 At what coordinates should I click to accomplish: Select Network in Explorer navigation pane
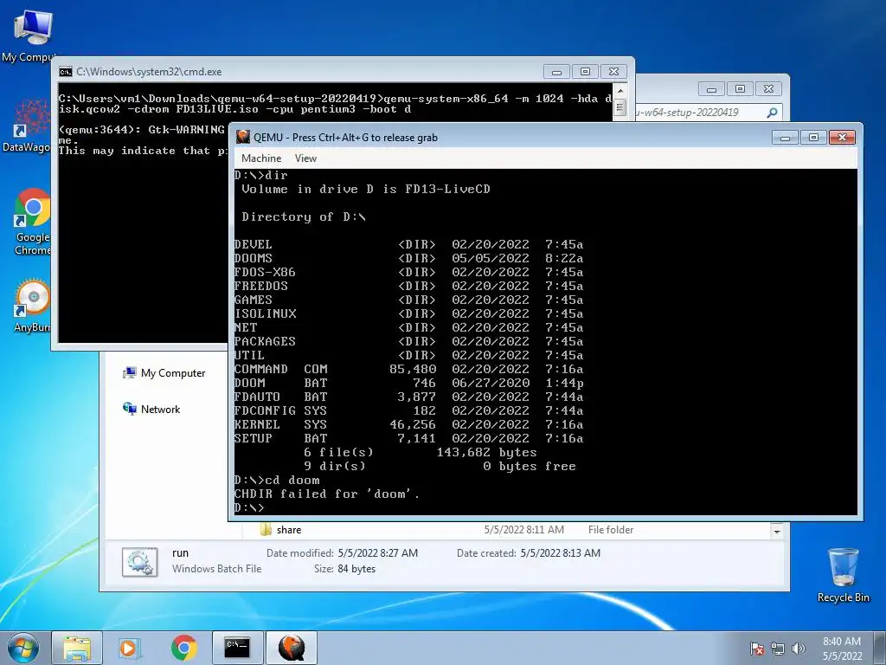pos(151,409)
